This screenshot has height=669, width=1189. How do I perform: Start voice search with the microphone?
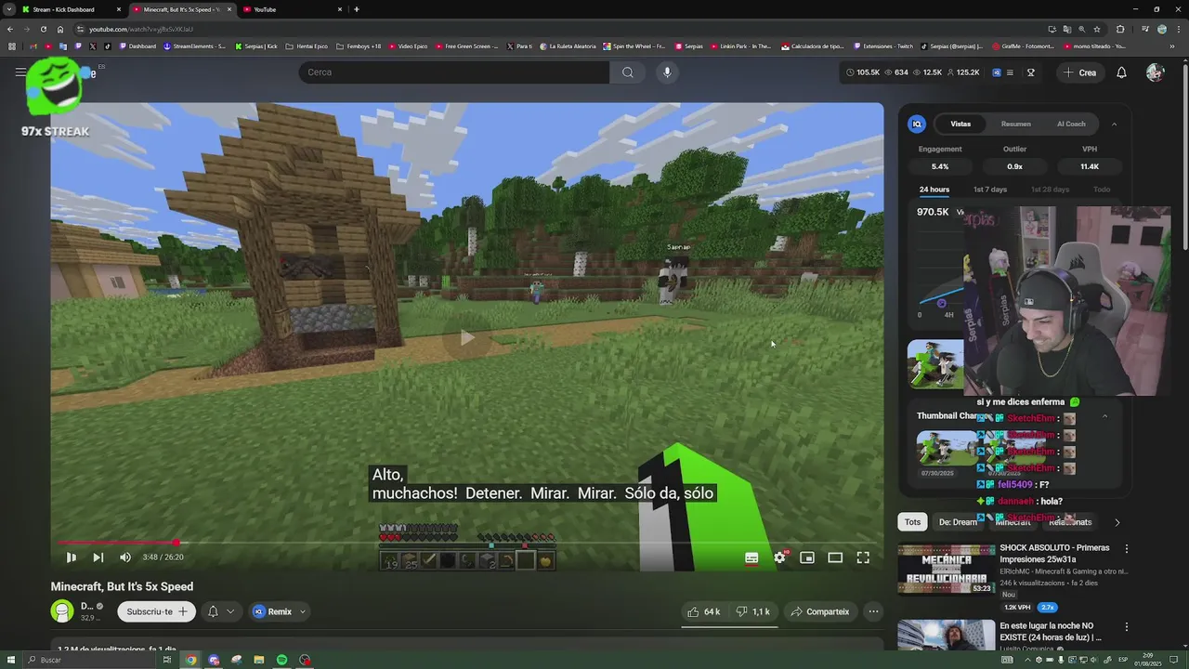(667, 72)
